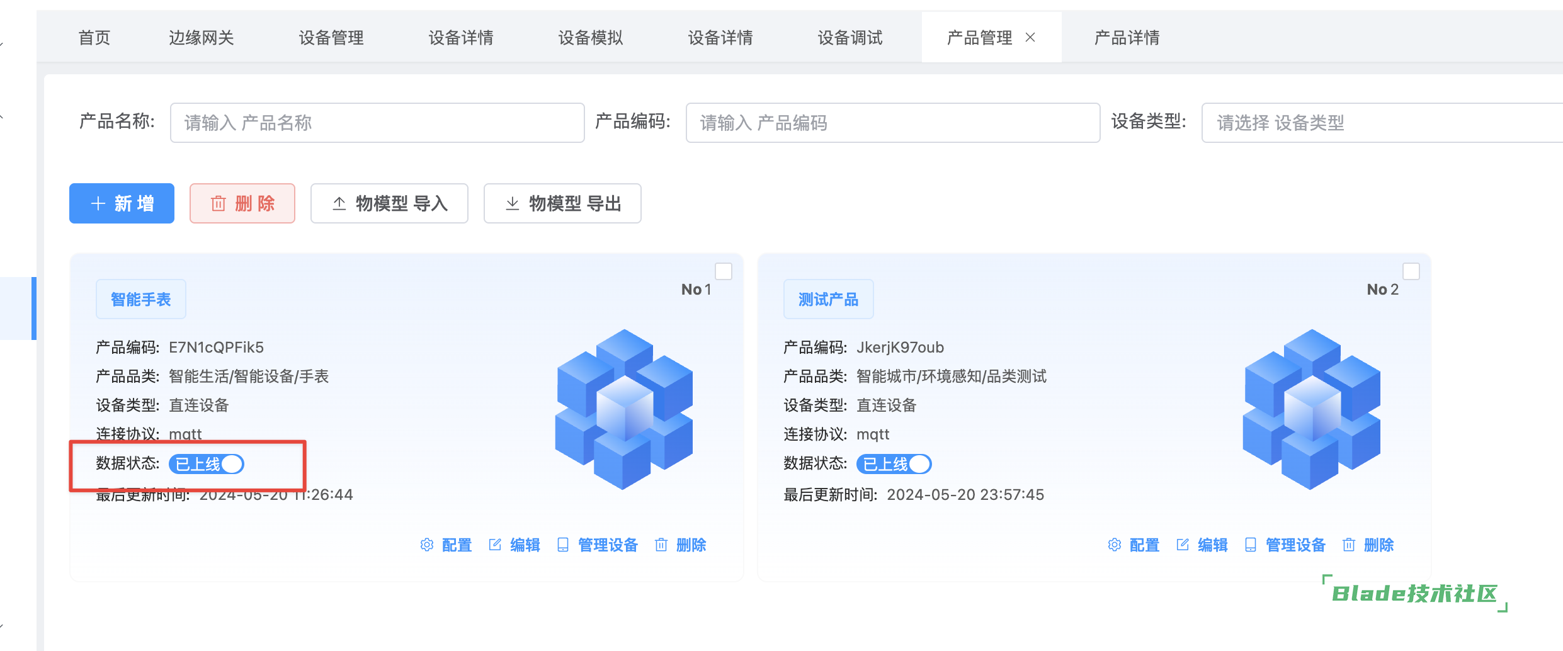Check the selection box on card No 1
The height and width of the screenshot is (651, 1563).
click(x=724, y=271)
